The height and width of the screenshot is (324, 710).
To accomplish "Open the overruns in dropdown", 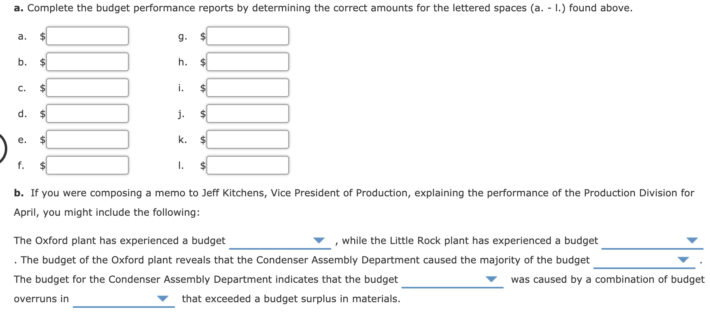I will click(162, 298).
